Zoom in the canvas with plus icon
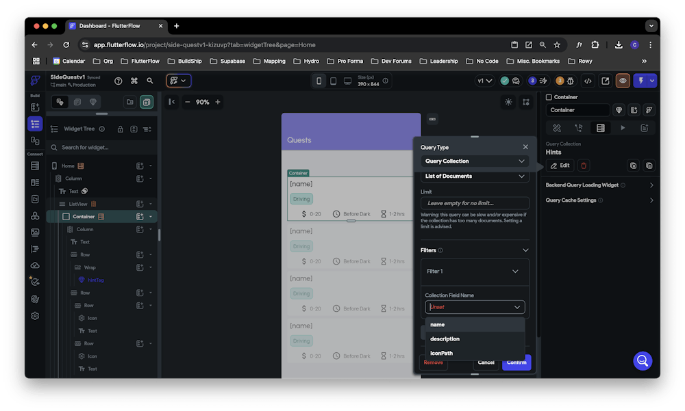 coord(218,102)
